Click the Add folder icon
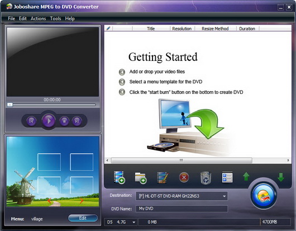296x231 pixels. click(x=141, y=178)
